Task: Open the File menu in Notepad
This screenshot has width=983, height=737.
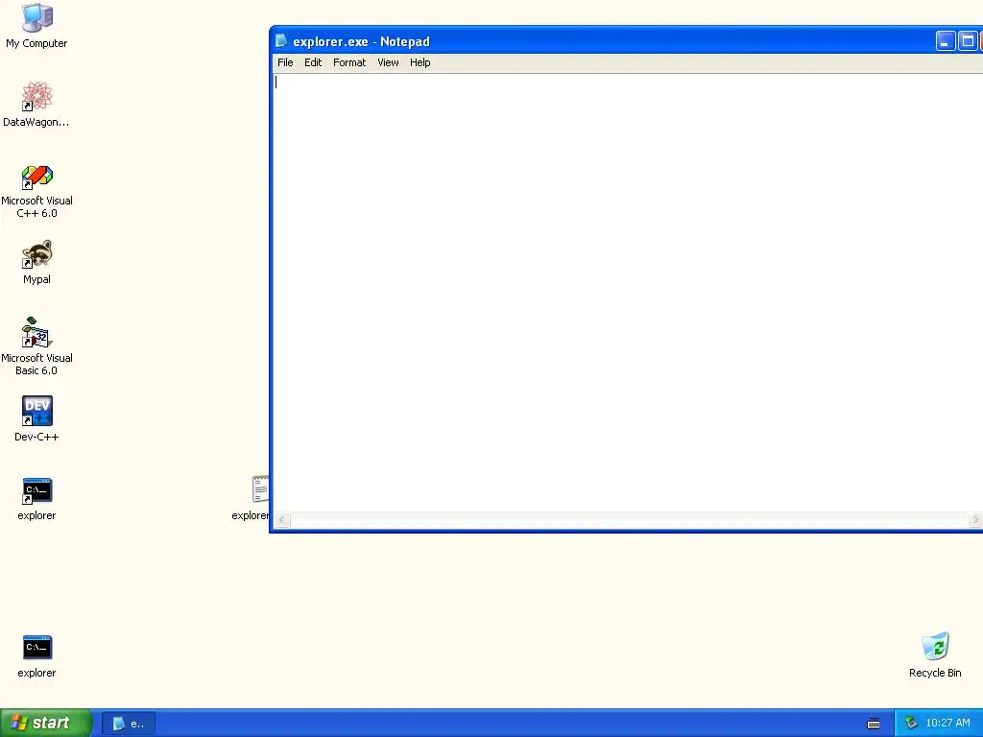Action: coord(285,62)
